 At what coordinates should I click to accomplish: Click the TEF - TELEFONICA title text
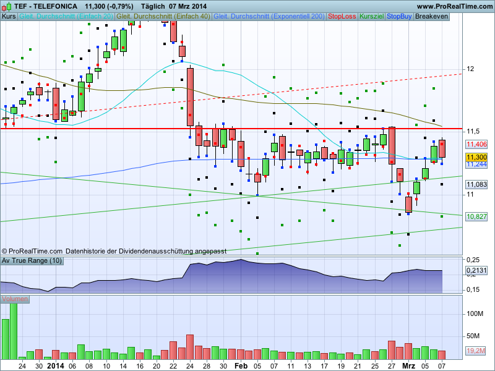tap(46, 6)
